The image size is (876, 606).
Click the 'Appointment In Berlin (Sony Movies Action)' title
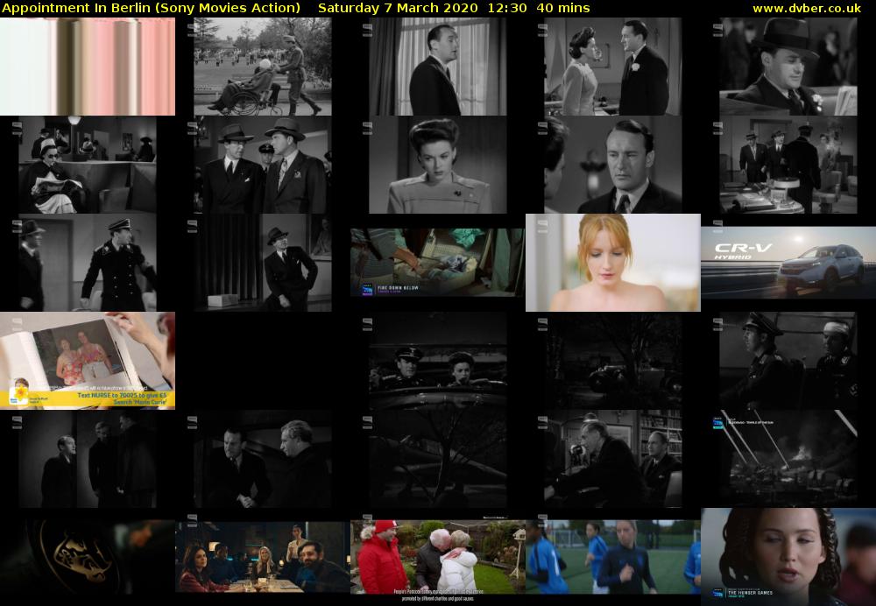[151, 8]
